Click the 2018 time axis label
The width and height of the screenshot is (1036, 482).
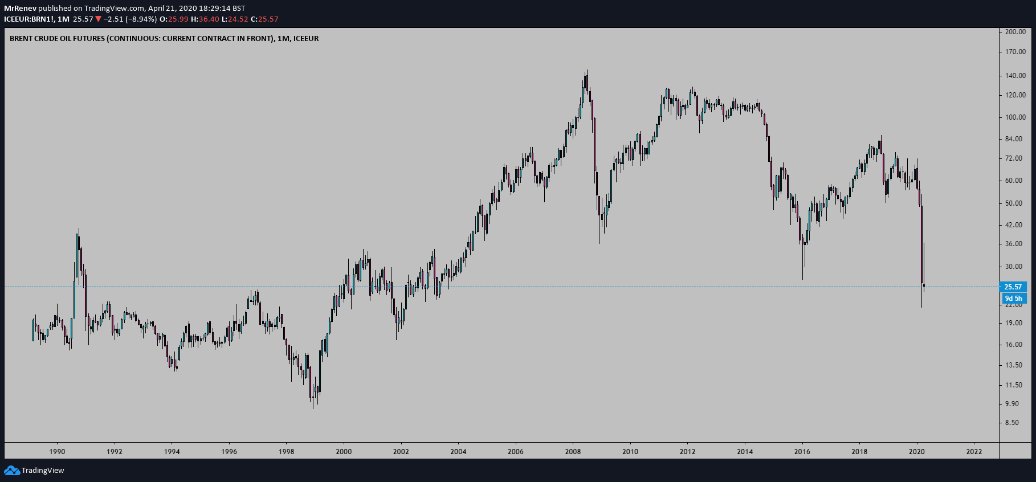tap(859, 452)
